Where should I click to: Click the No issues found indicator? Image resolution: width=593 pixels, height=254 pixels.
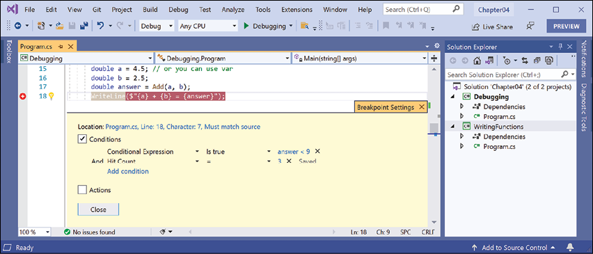(90, 232)
